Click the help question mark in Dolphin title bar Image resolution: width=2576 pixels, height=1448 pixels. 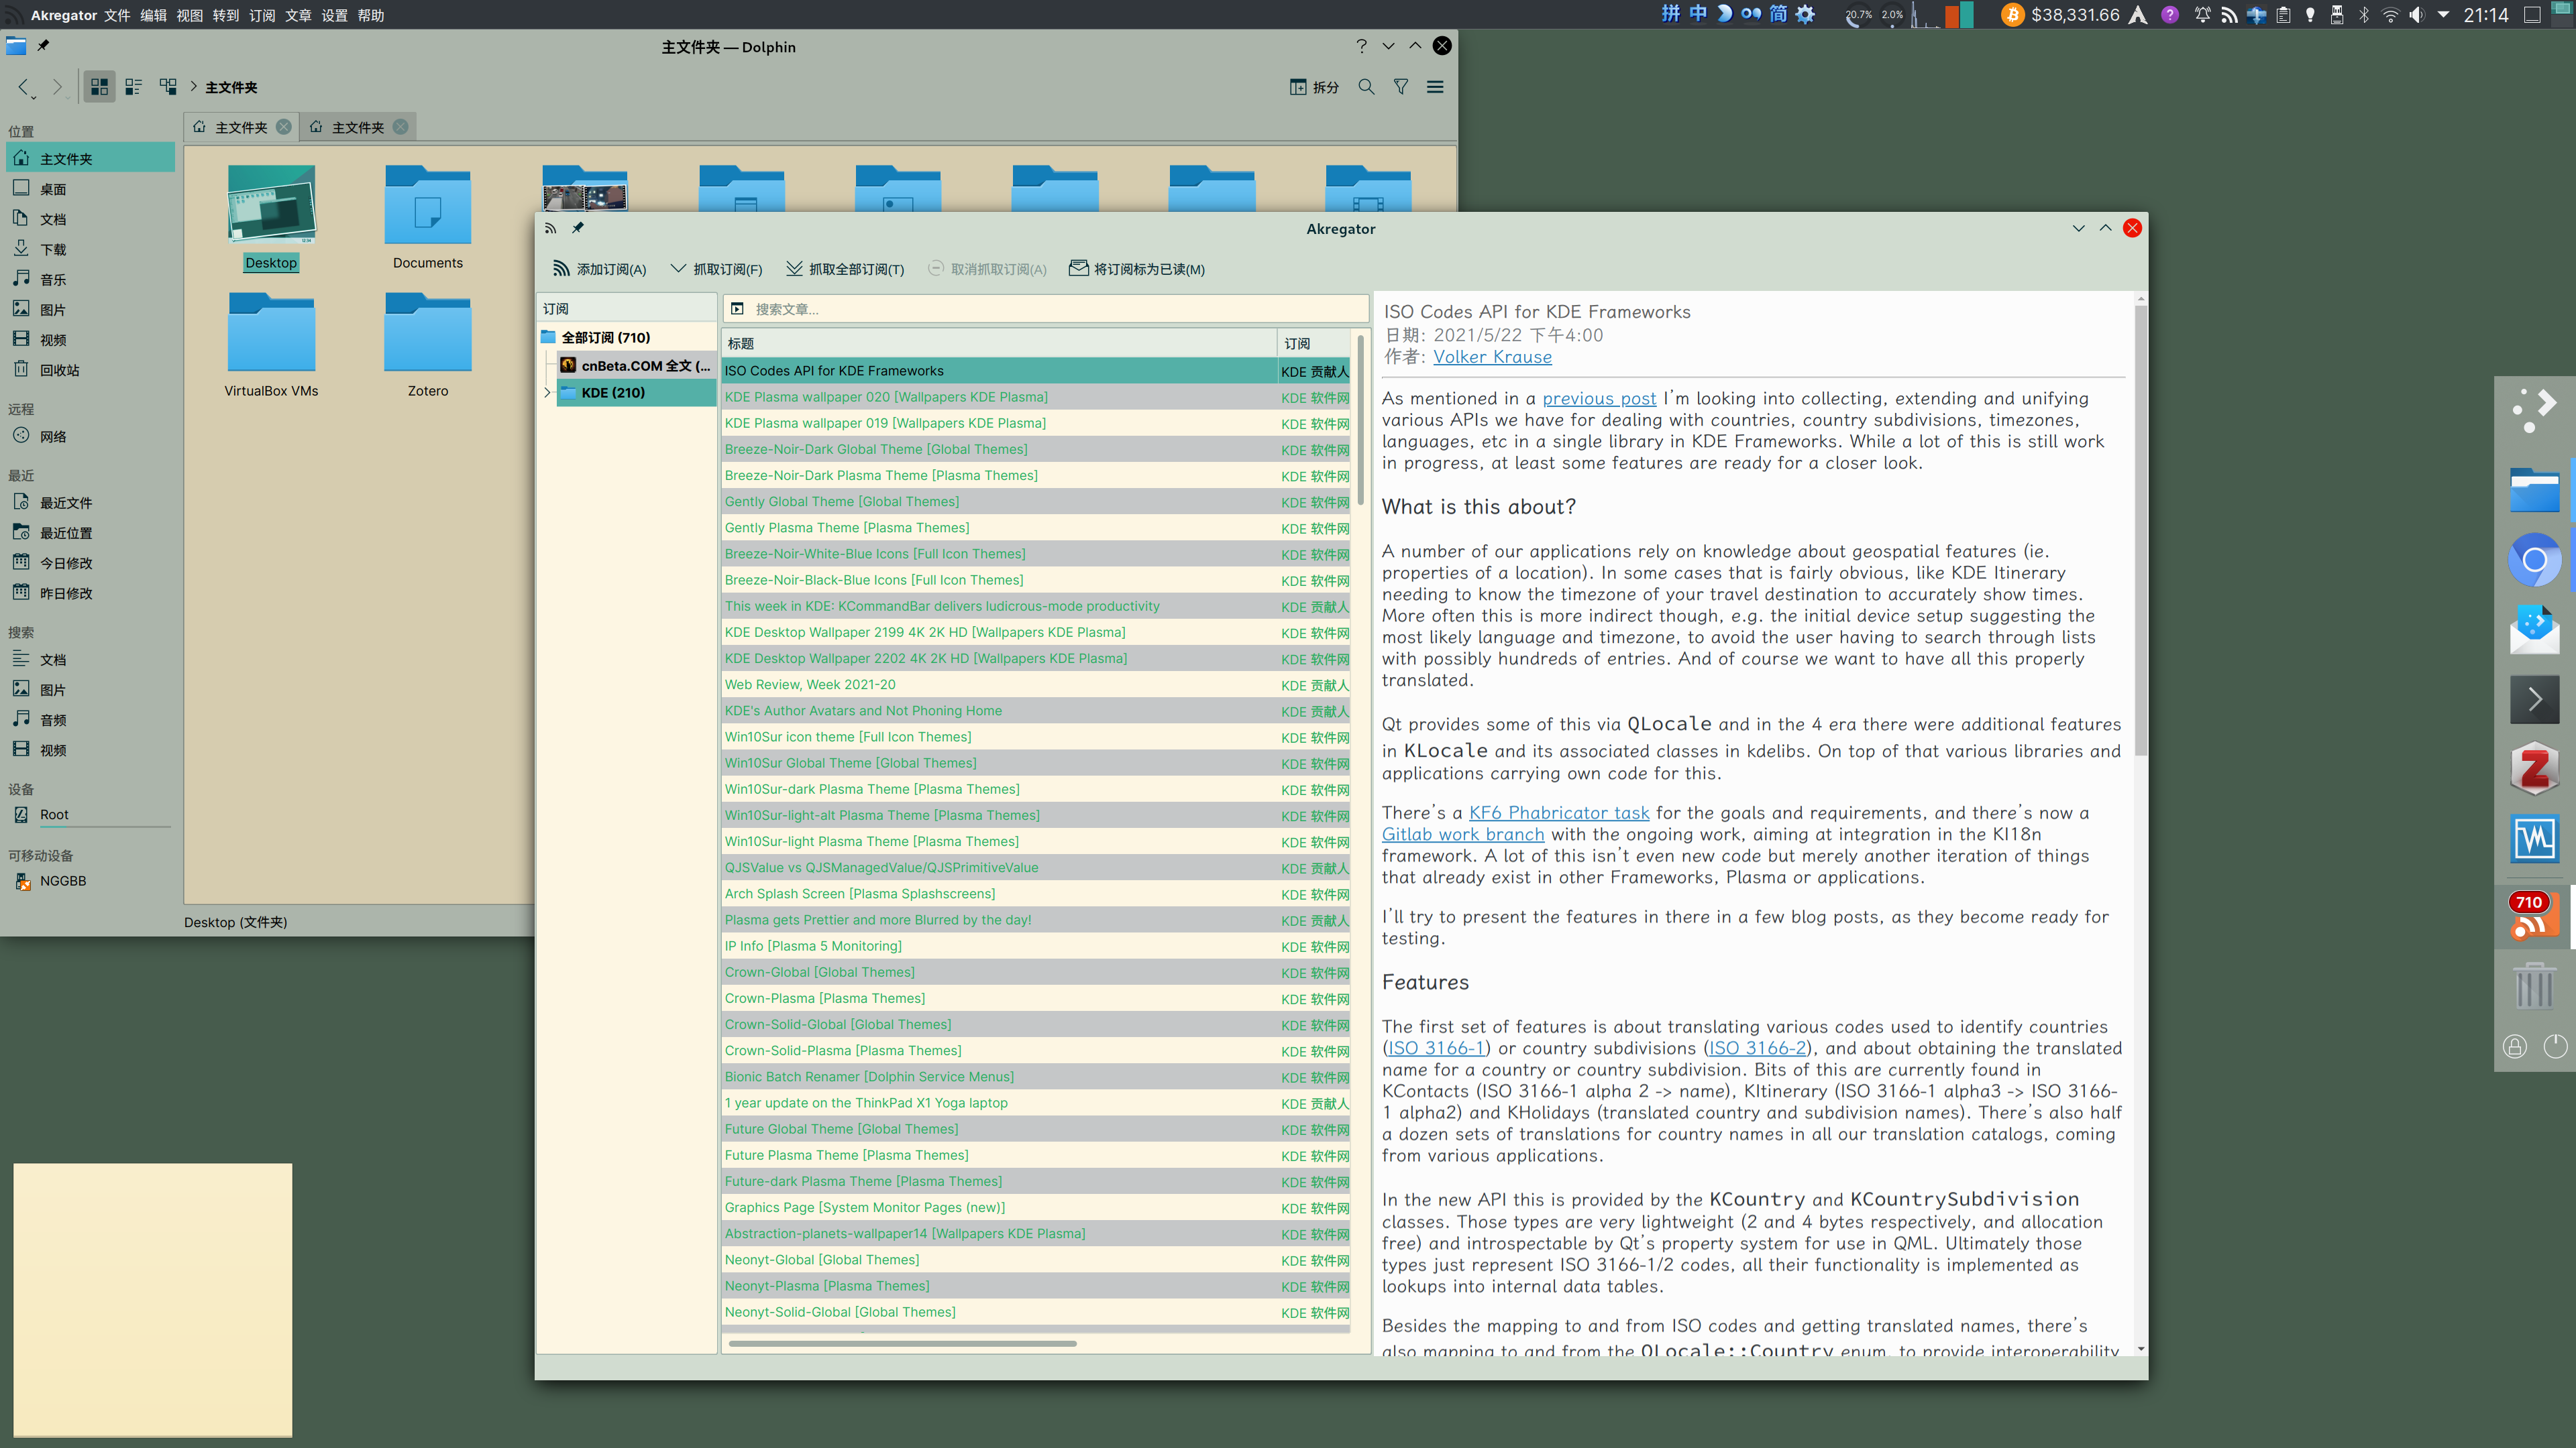[1361, 46]
